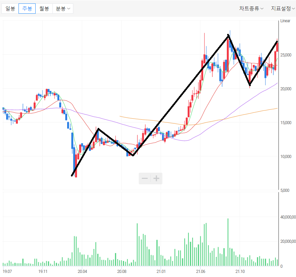Viewport: 296px width, 277px height.
Task: Open the 차트종류 chart type dropdown
Action: (251, 9)
